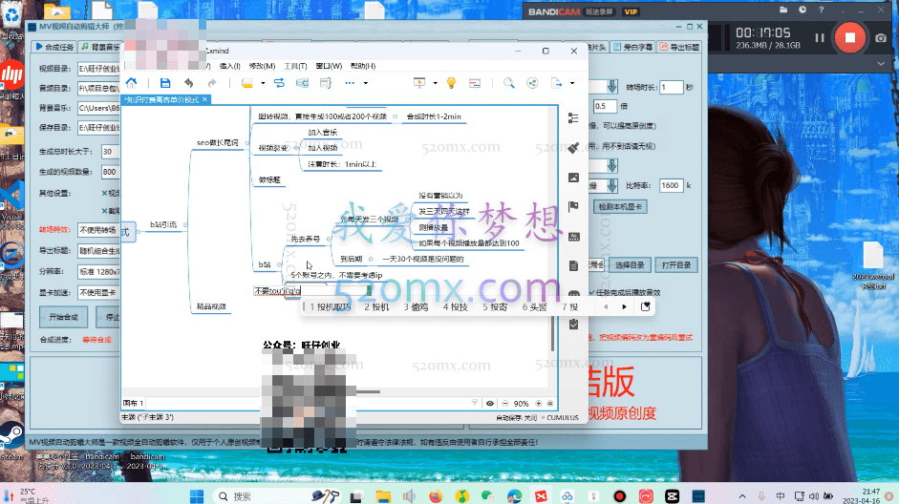Collapse the 到后期 branch toggle

coord(371,259)
